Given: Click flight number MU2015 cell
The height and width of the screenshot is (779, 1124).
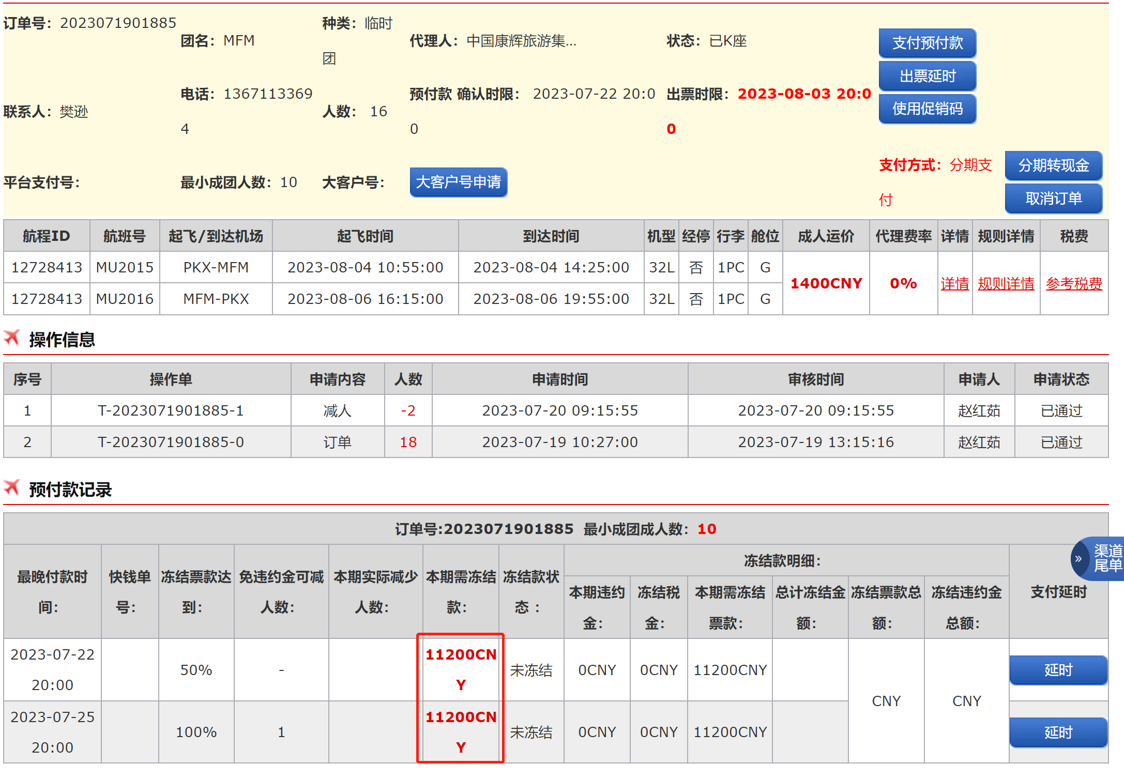Looking at the screenshot, I should (125, 267).
